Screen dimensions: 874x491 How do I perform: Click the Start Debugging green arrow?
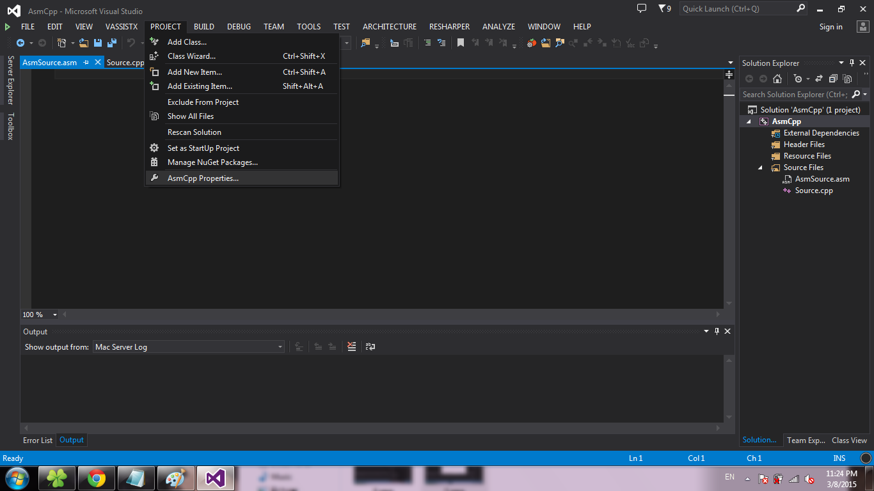pos(8,27)
